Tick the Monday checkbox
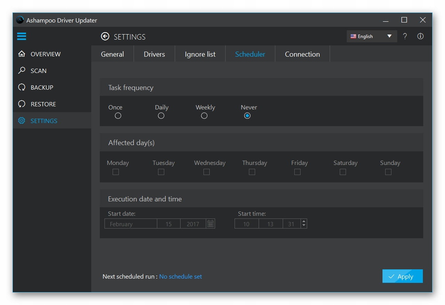Image resolution: width=445 pixels, height=305 pixels. tap(116, 172)
